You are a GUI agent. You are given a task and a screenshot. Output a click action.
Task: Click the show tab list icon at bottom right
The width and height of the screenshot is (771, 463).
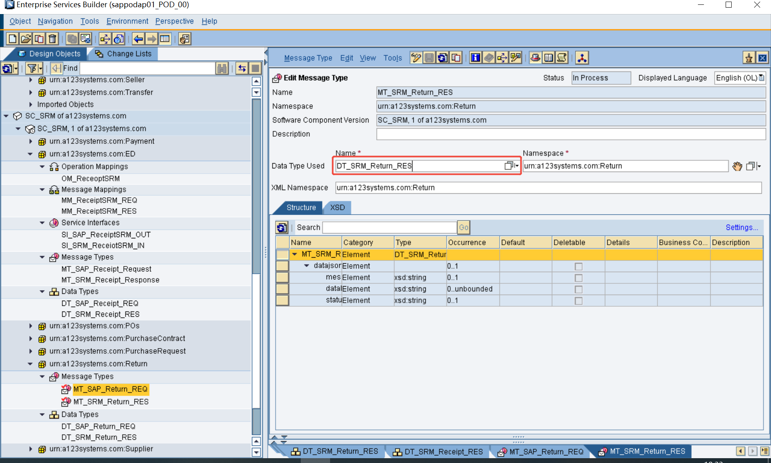(x=764, y=451)
